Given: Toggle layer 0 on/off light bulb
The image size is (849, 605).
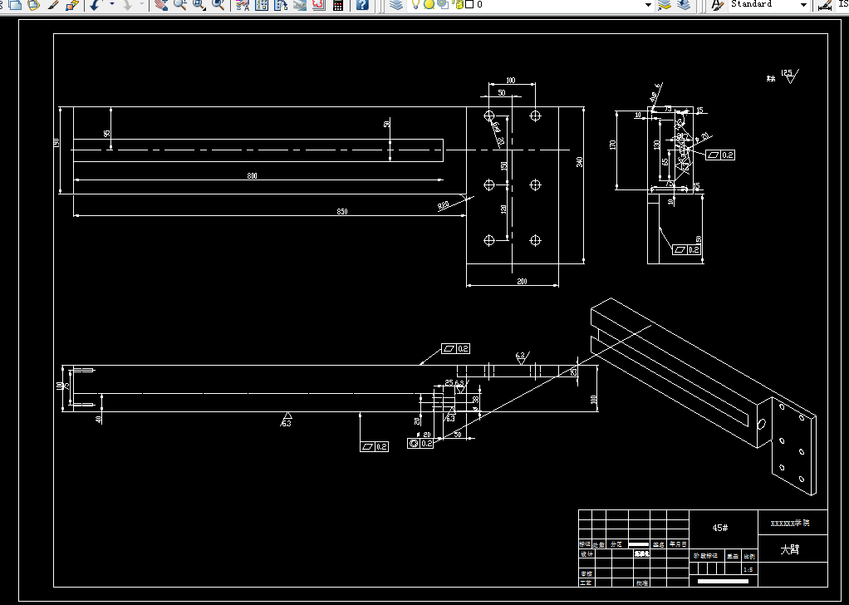Looking at the screenshot, I should click(416, 5).
